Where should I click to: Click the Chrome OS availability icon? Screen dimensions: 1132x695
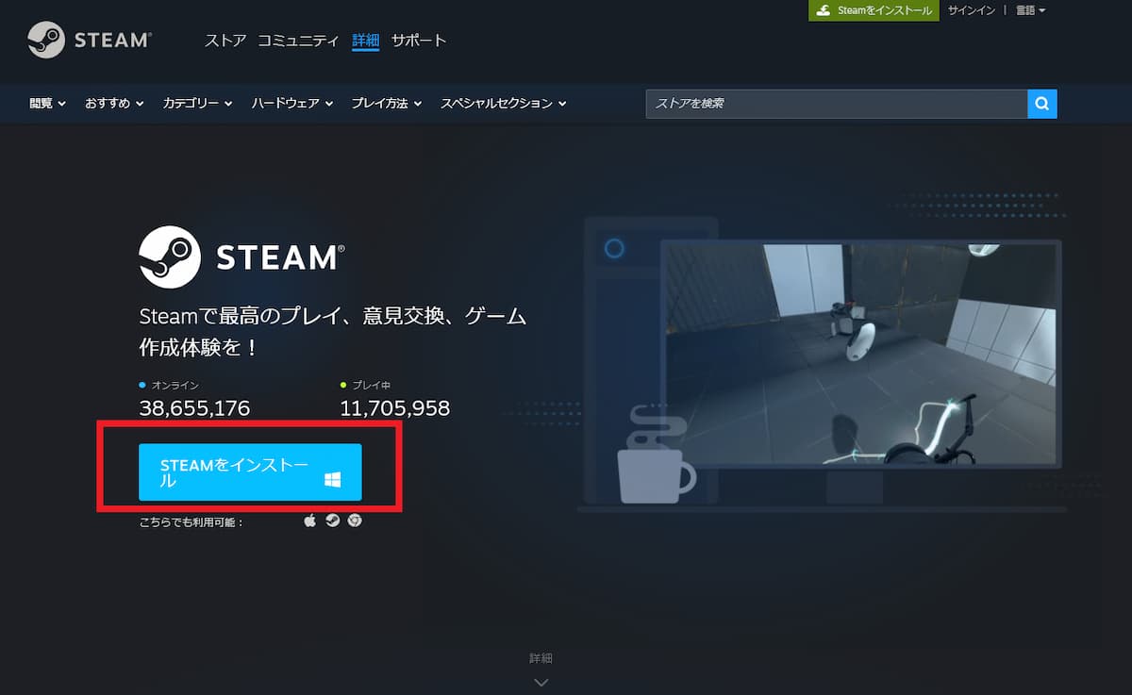coord(355,521)
